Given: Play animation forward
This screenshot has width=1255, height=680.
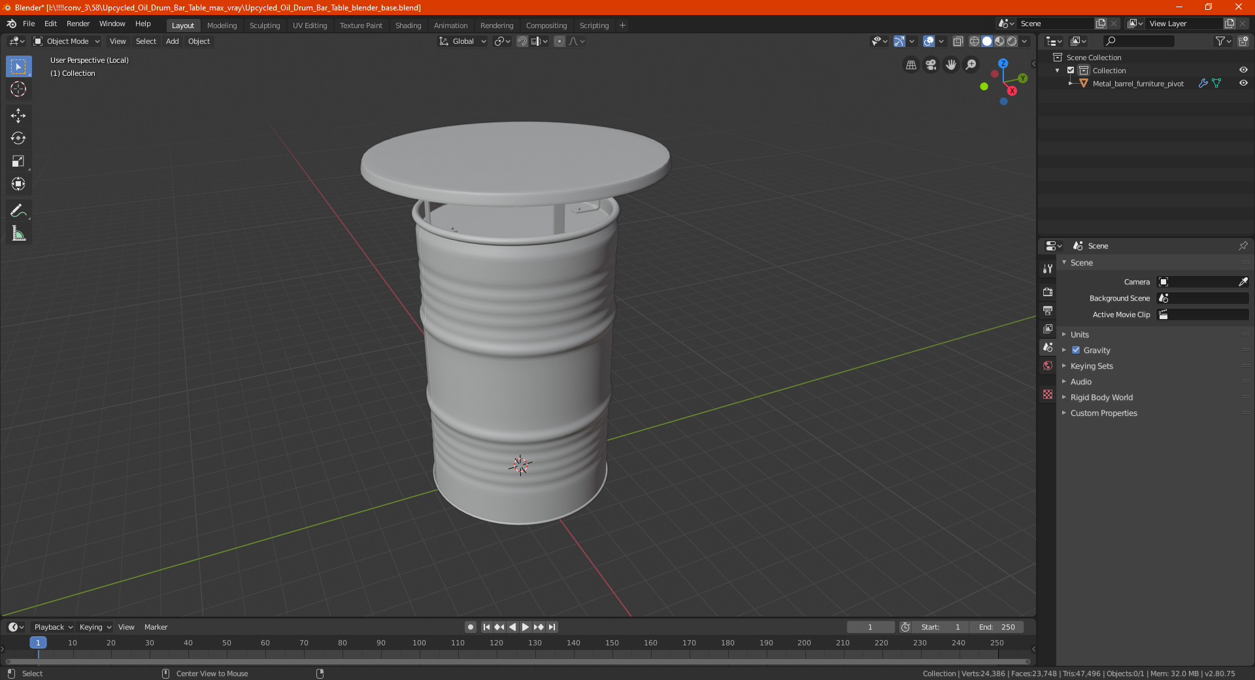Looking at the screenshot, I should point(526,627).
